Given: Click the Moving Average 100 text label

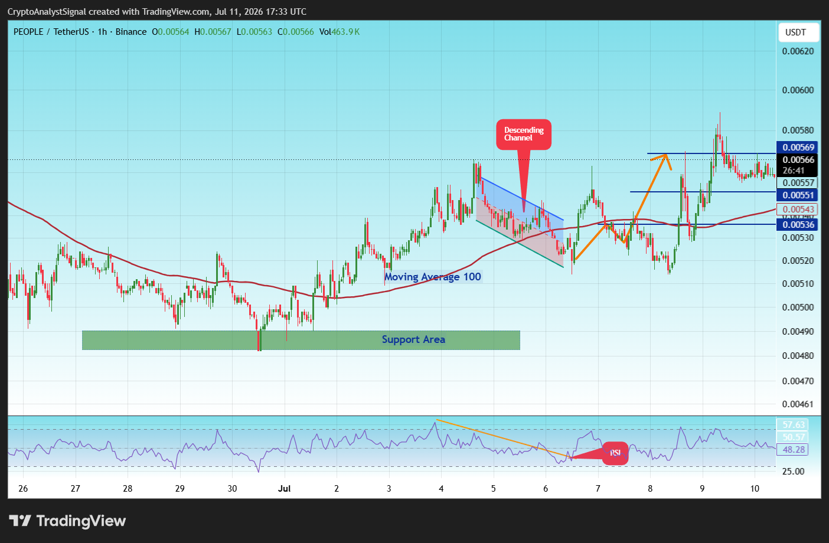Looking at the screenshot, I should pos(433,277).
